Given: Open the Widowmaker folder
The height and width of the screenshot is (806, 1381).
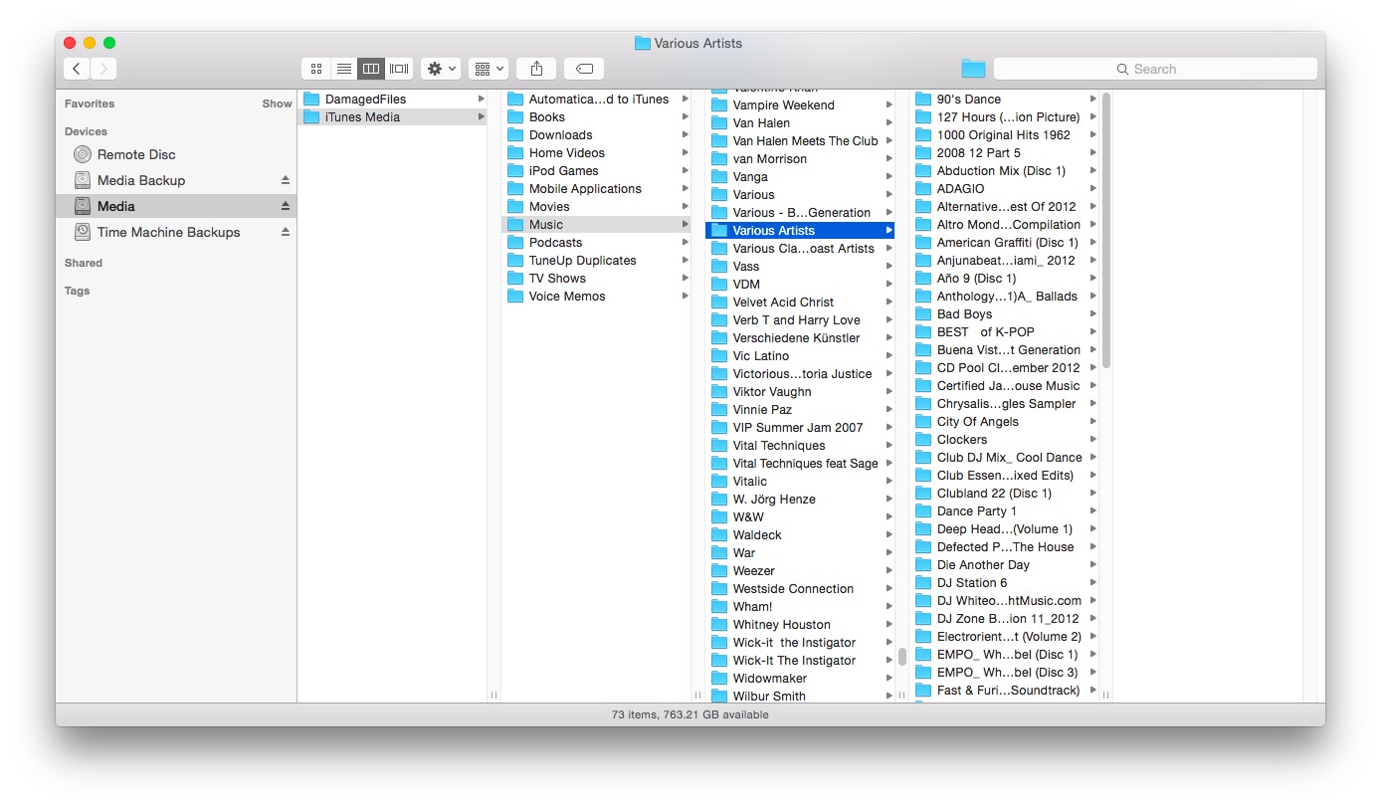Looking at the screenshot, I should tap(800, 678).
